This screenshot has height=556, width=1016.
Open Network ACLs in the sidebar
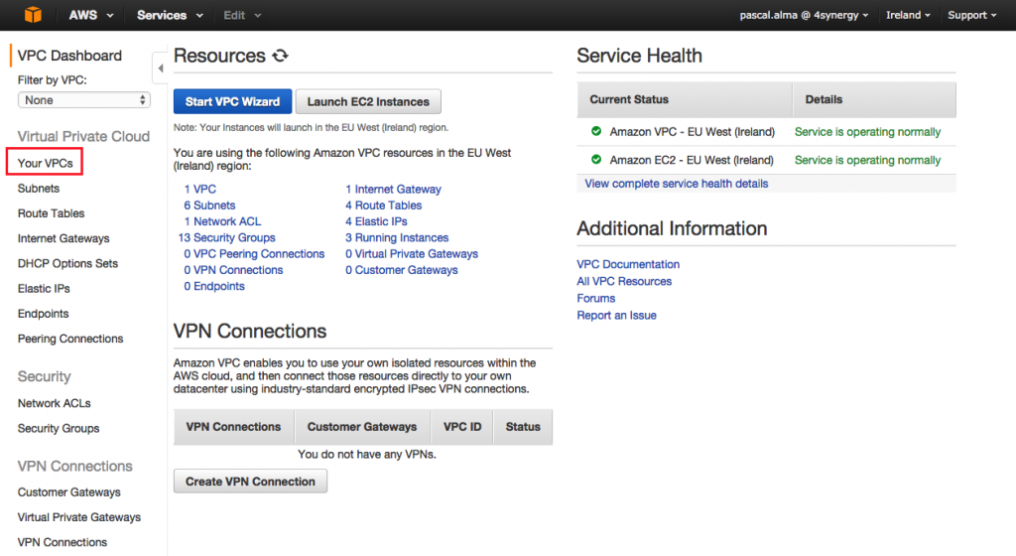54,403
